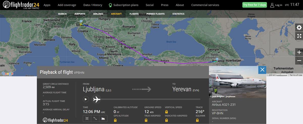Open the Apps menu
Screen dimensions: 303x124
click(x=47, y=5)
